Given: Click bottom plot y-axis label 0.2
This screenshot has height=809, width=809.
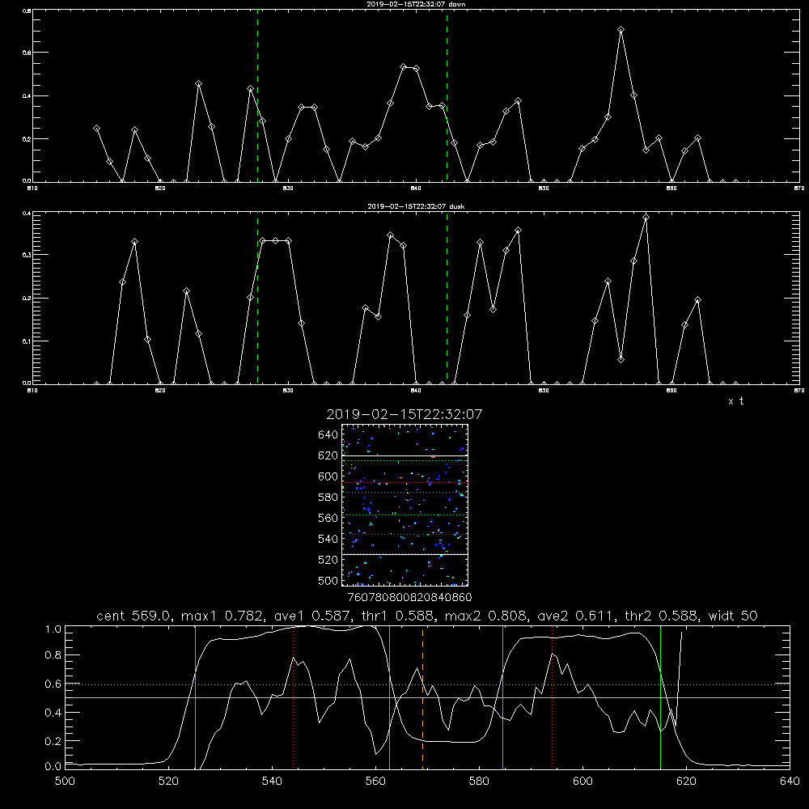Looking at the screenshot, I should click(x=53, y=741).
